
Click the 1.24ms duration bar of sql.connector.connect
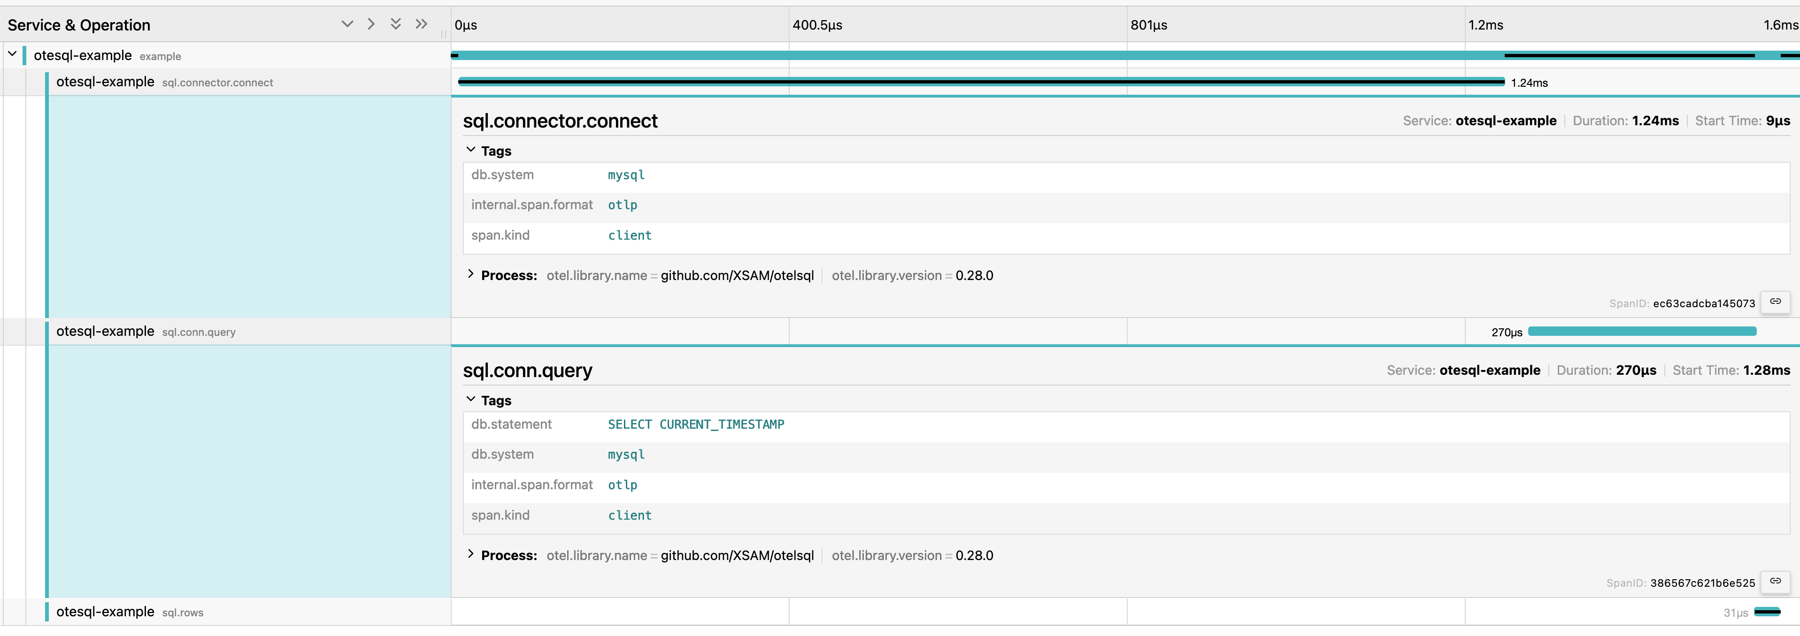pyautogui.click(x=978, y=82)
